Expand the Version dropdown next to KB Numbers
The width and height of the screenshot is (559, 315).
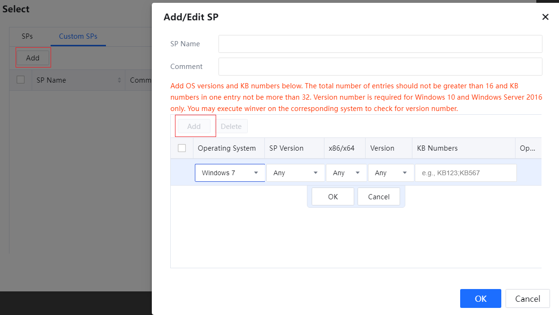coord(391,173)
